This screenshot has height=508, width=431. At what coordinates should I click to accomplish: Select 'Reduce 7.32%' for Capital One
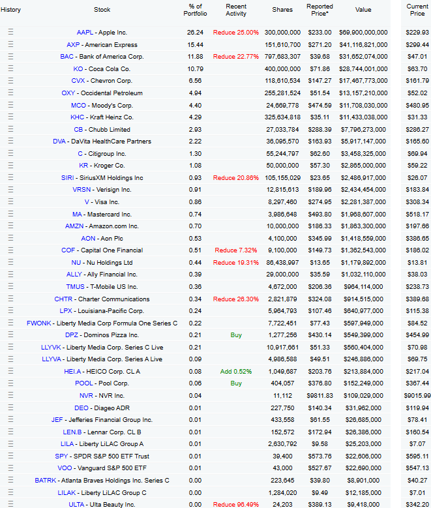pyautogui.click(x=236, y=250)
